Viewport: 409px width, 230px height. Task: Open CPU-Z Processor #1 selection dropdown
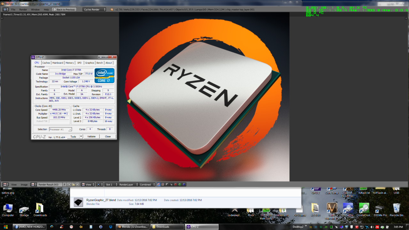click(60, 129)
